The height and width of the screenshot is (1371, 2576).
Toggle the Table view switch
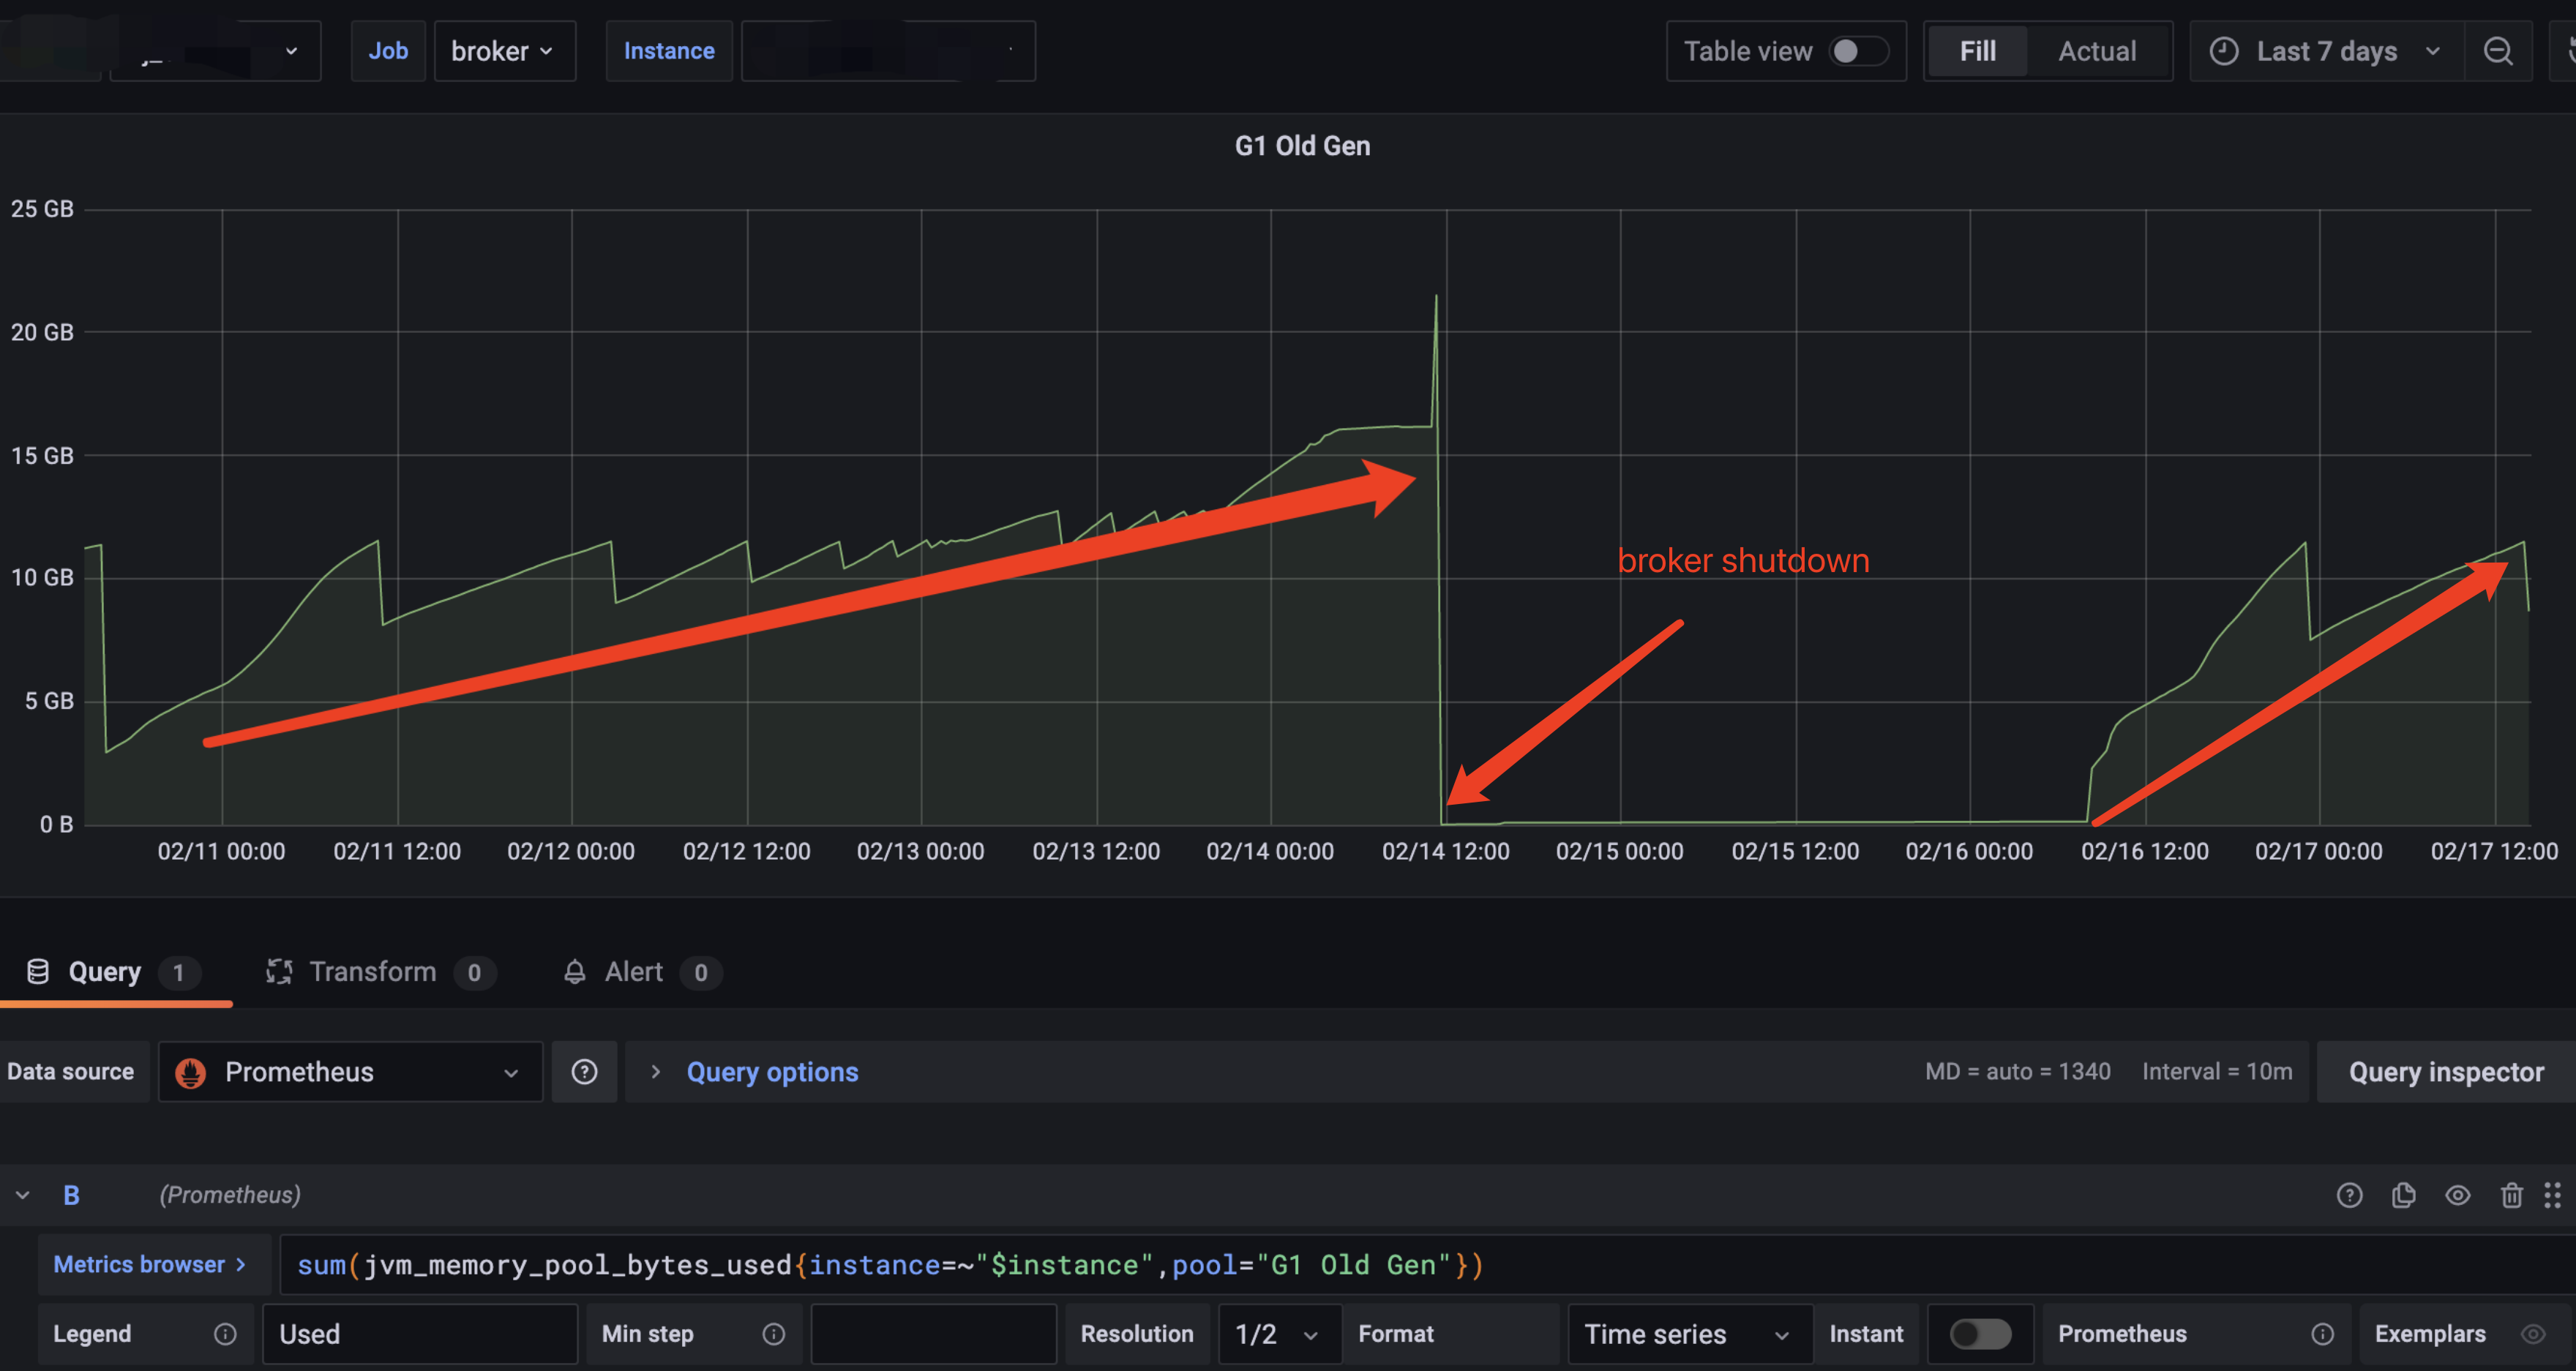[1857, 51]
